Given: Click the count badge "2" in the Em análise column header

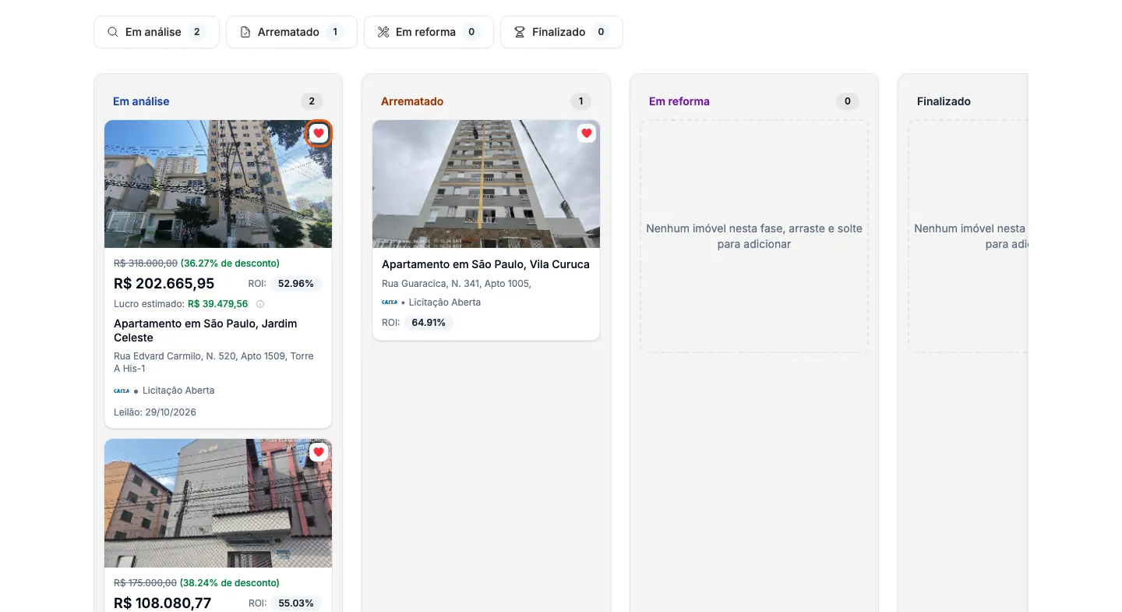Looking at the screenshot, I should 312,101.
